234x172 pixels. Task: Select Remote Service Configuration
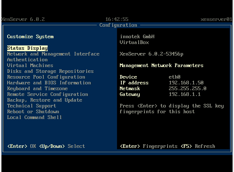tap(47, 94)
